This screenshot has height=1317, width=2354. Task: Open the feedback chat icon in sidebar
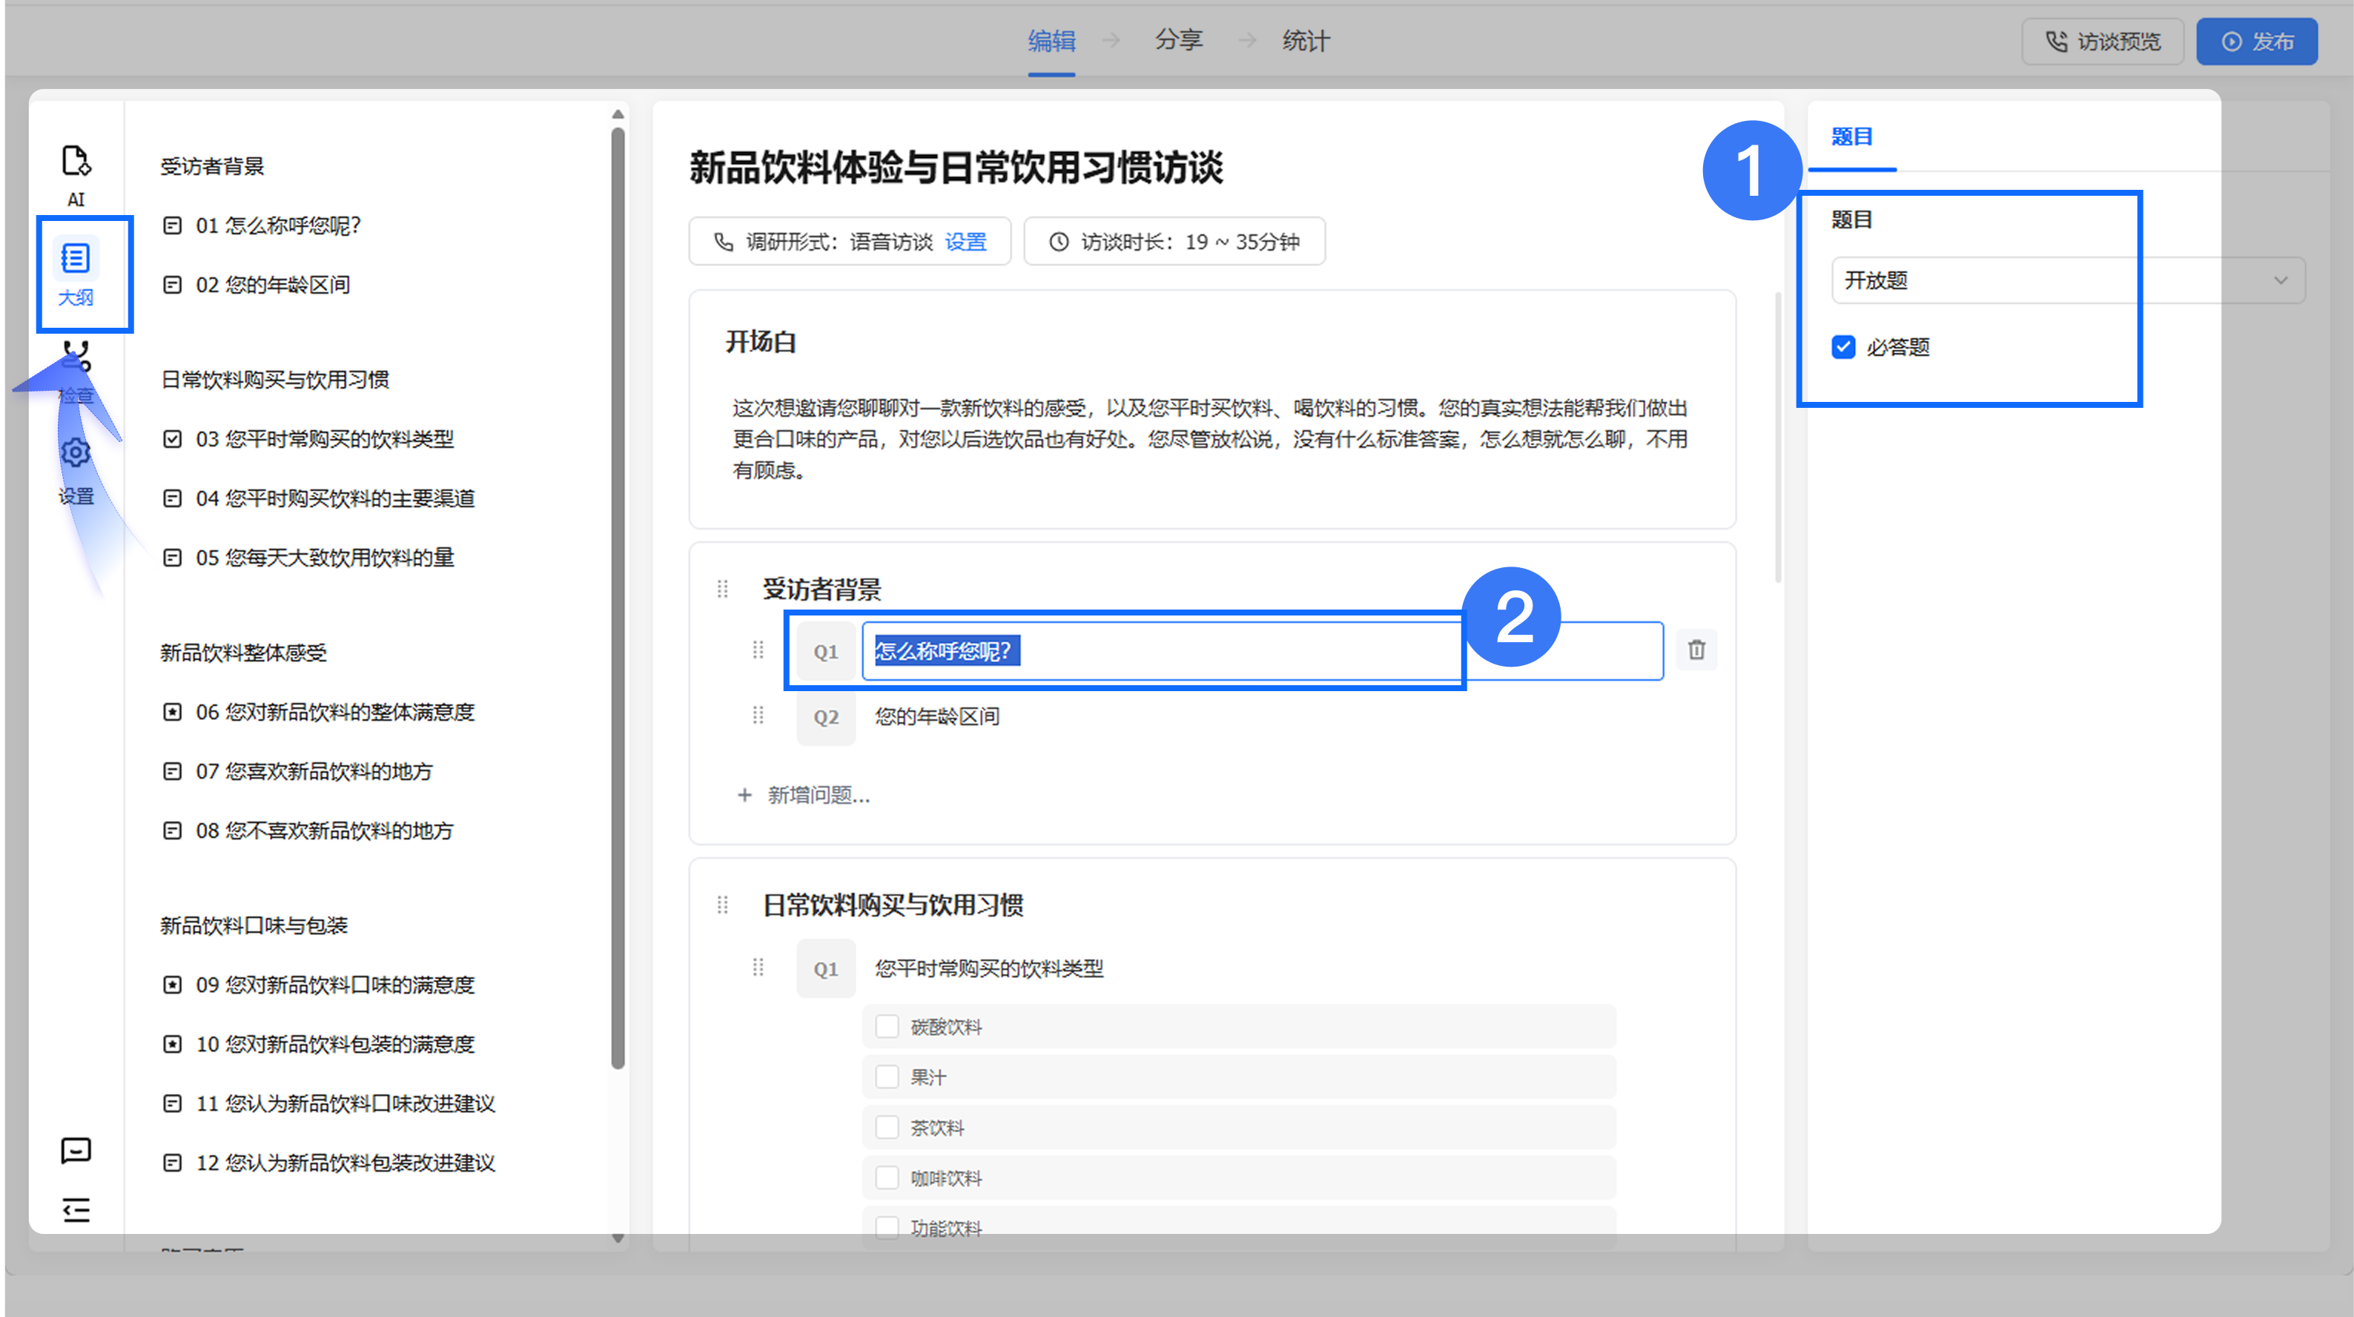click(x=76, y=1149)
